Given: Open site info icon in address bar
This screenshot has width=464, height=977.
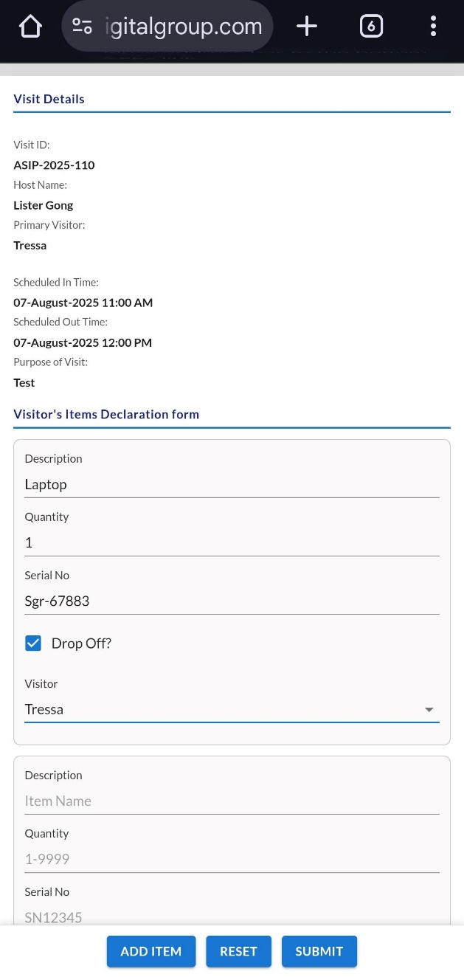Looking at the screenshot, I should coord(82,27).
